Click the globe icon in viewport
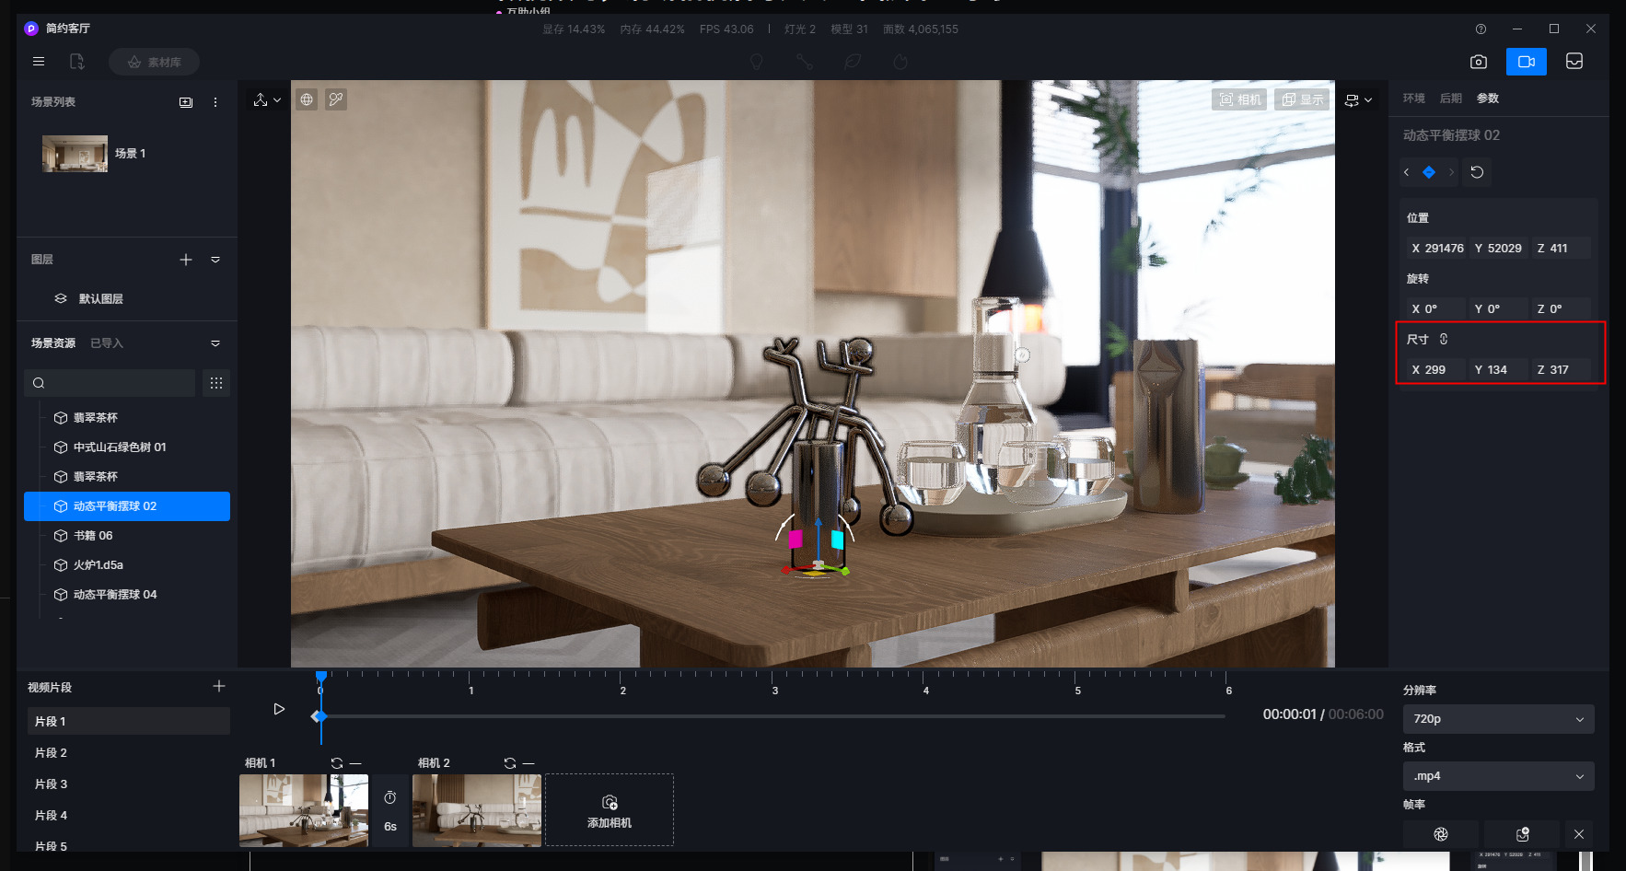The height and width of the screenshot is (871, 1626). click(307, 99)
